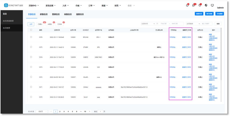Click the monitor screen icon
230x116 pixels.
(x=212, y=5)
